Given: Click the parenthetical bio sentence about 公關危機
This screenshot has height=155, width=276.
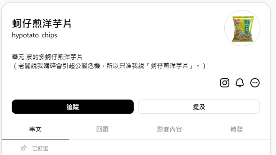Looking at the screenshot, I should (109, 66).
